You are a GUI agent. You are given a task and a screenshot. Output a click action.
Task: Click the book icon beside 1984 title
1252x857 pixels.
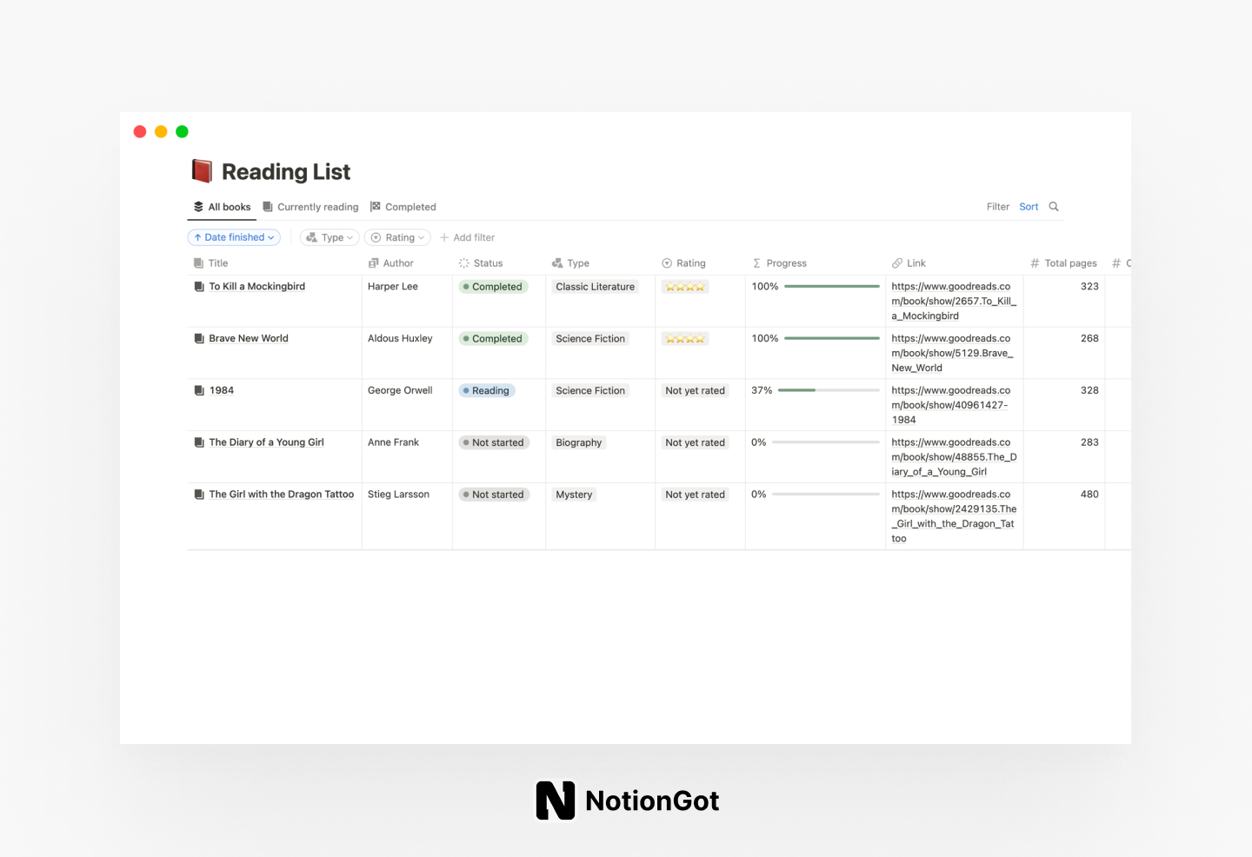click(197, 390)
